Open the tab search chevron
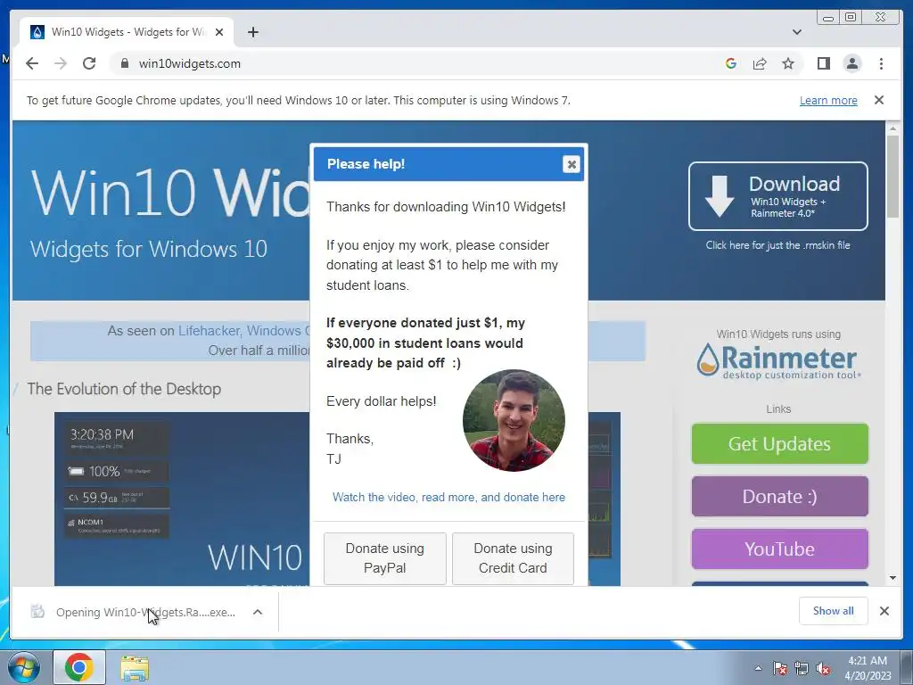 [x=797, y=32]
